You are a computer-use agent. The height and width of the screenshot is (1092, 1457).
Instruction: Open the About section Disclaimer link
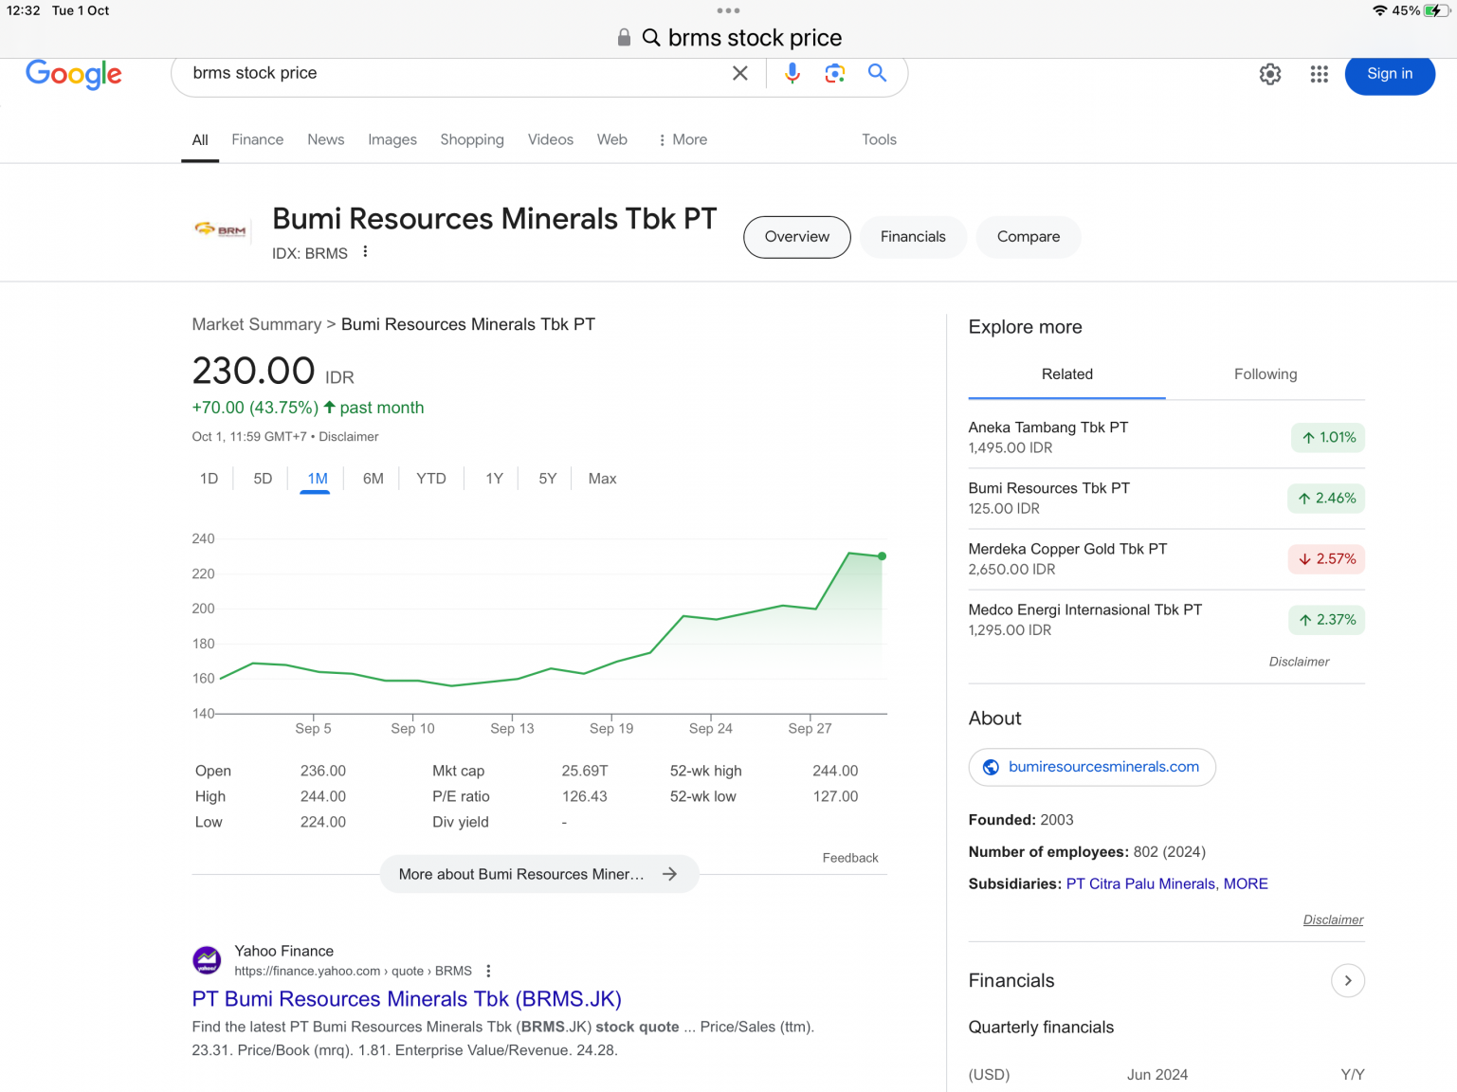pos(1333,919)
